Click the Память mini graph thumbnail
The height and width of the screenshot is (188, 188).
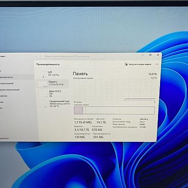(x=42, y=84)
